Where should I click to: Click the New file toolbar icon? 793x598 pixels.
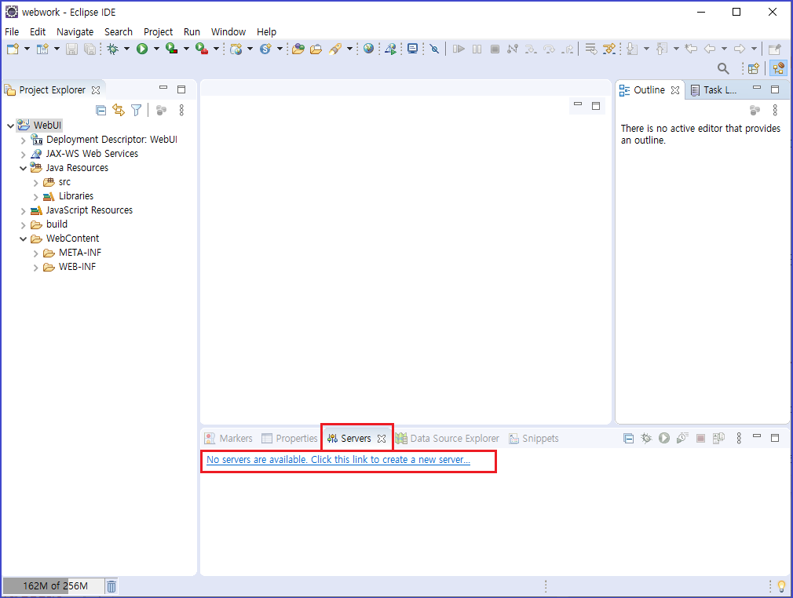[x=13, y=49]
